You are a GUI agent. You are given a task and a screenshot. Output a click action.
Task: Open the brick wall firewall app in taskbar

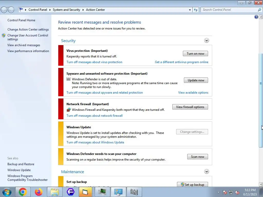pos(134,192)
